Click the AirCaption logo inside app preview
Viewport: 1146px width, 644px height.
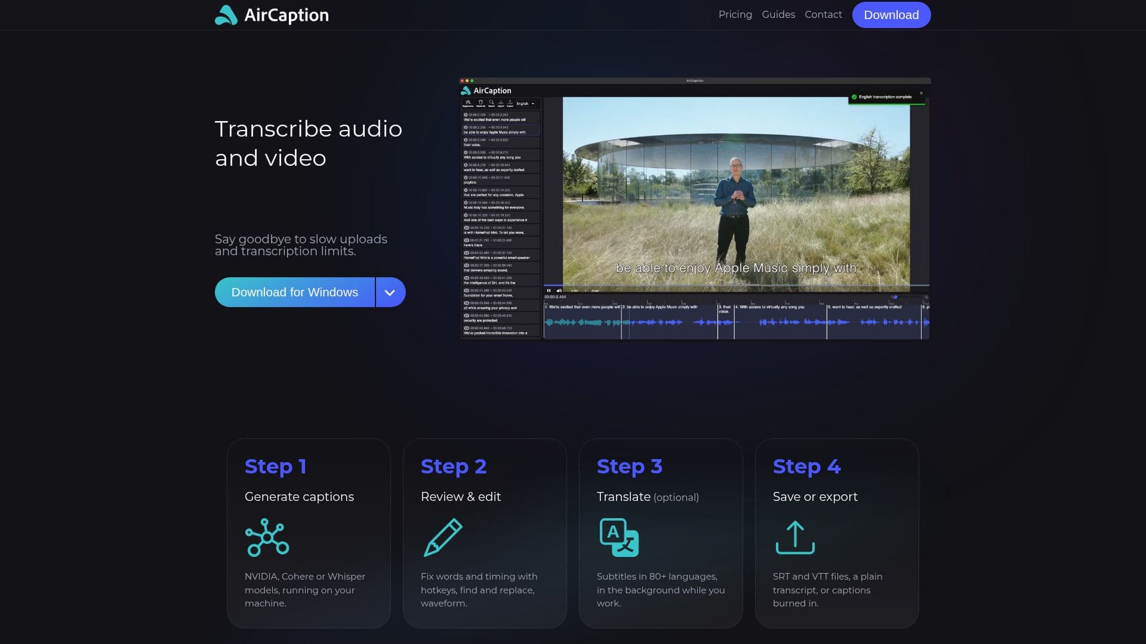[x=486, y=91]
